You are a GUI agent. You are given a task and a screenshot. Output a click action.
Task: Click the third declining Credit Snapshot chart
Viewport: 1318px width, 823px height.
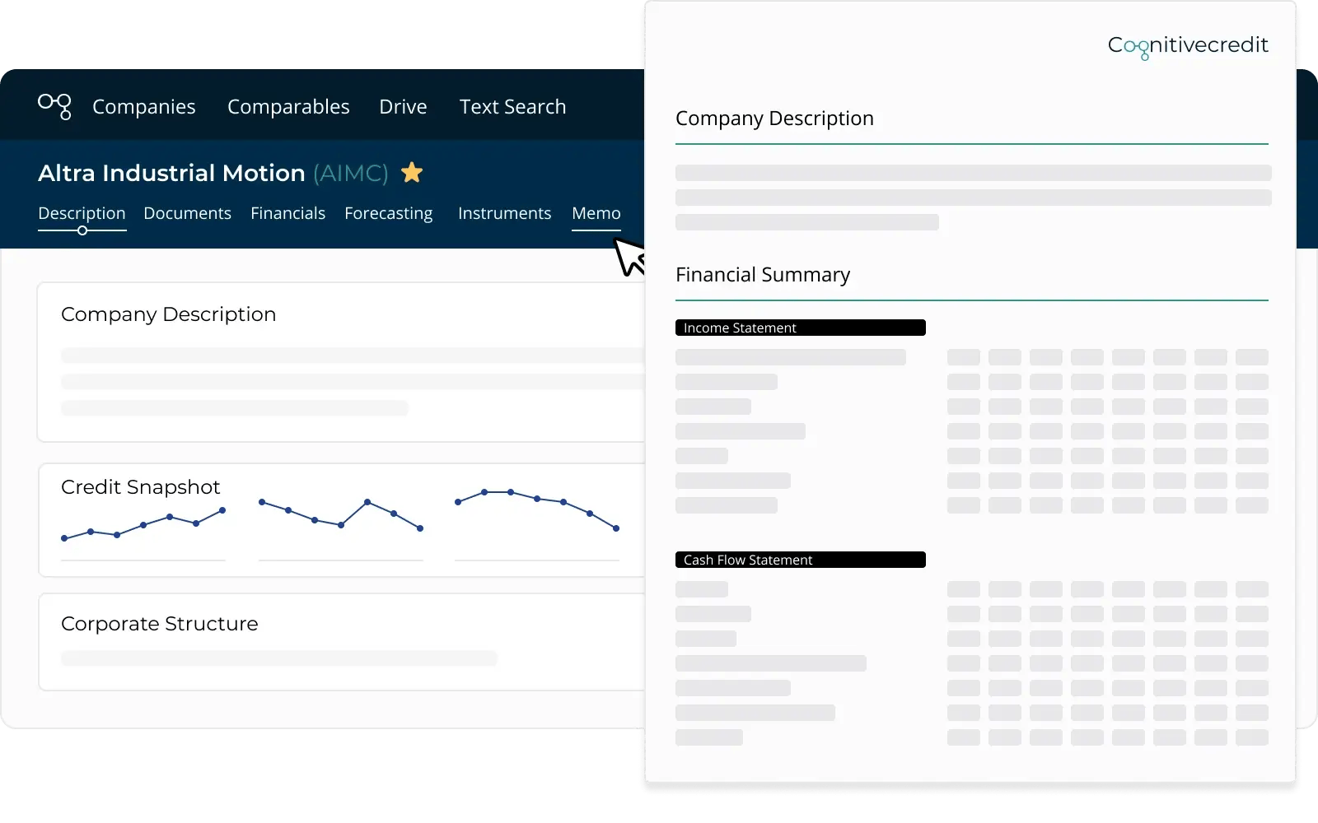coord(537,509)
